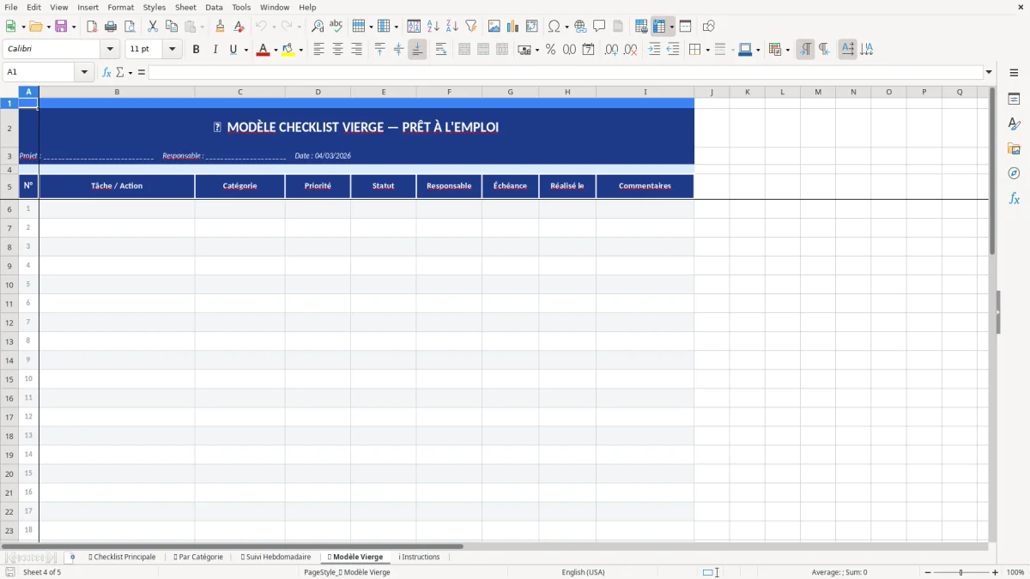Click the Draw Functions shapes icon

708,27
